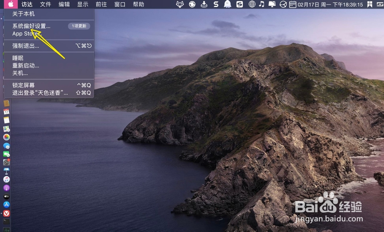Open the 窗口 menu
This screenshot has height=232, width=384.
tap(119, 5)
